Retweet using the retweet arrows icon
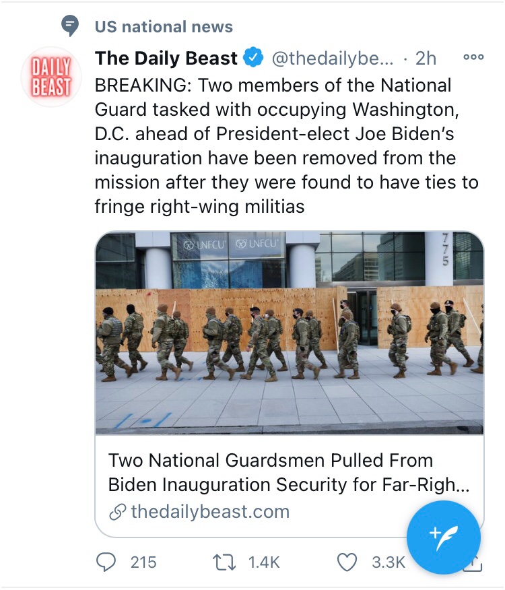Screen dimensions: 505x590 (x=224, y=562)
